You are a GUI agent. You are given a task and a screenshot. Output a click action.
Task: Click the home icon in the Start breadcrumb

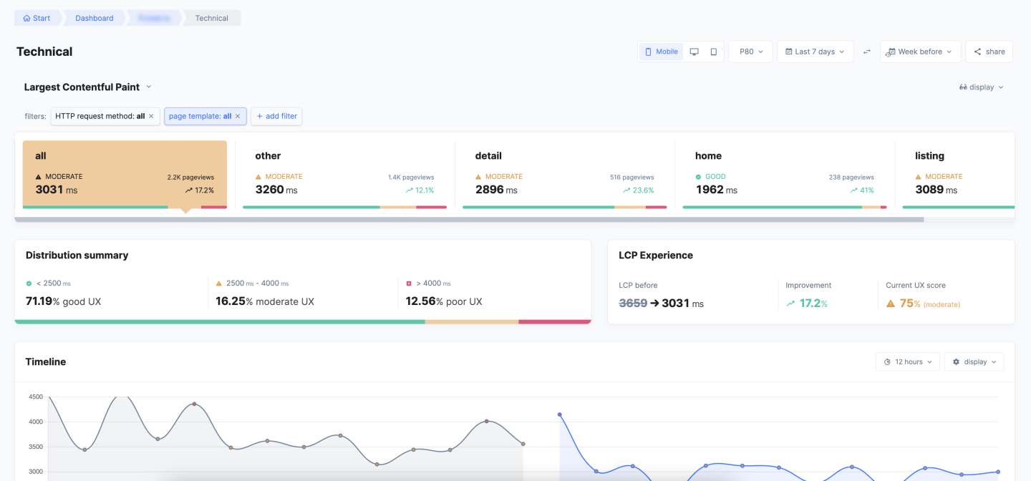[26, 17]
